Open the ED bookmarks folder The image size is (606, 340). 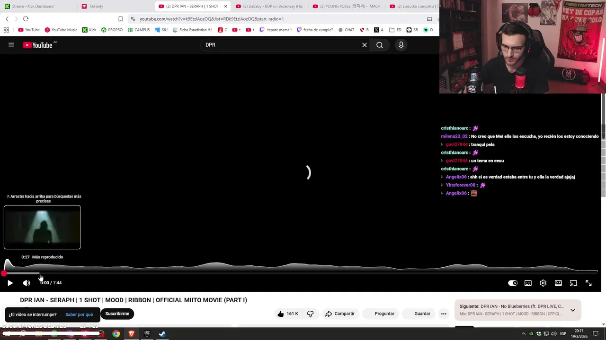tap(395, 30)
